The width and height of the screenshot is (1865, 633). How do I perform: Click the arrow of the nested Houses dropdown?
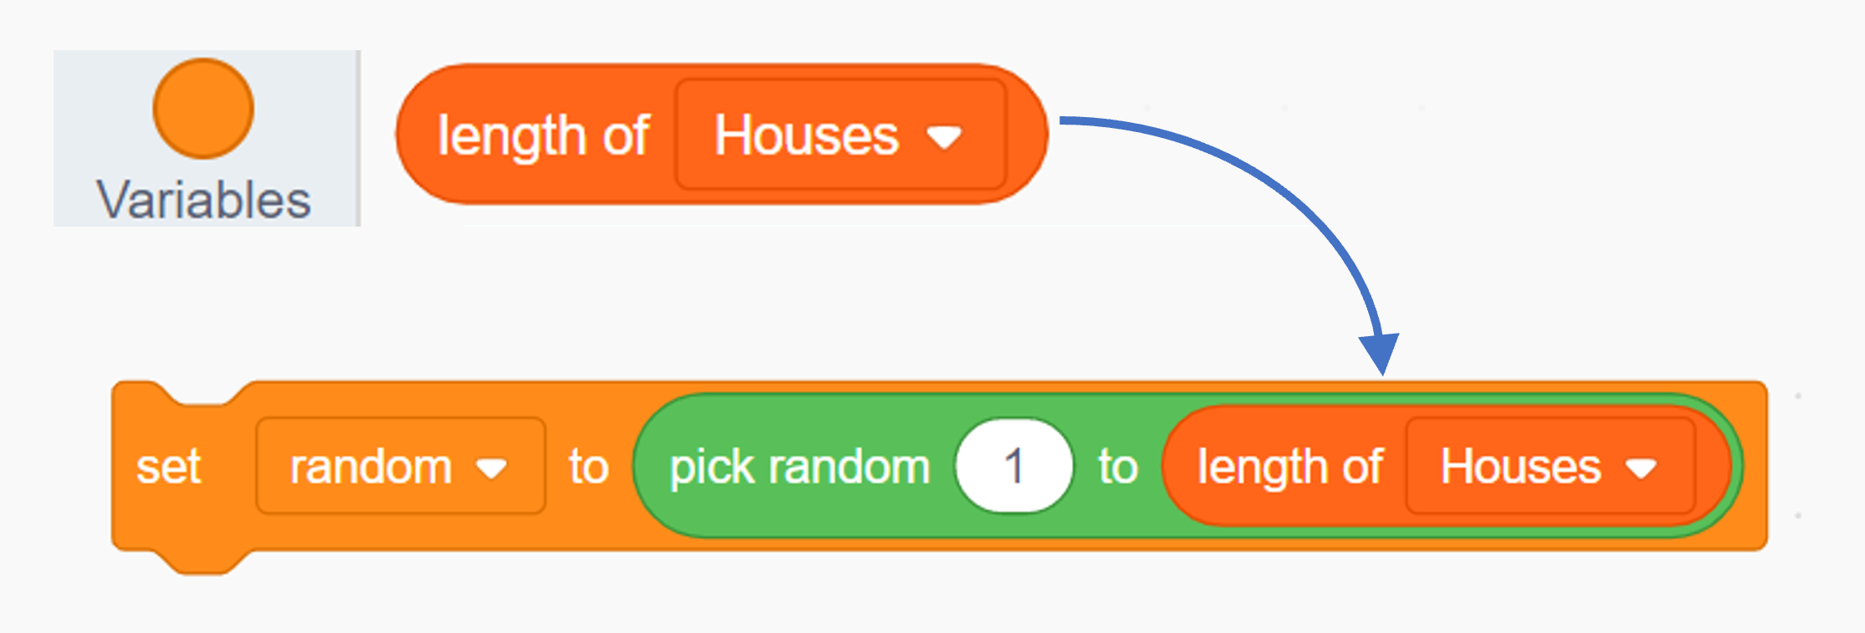[1641, 469]
